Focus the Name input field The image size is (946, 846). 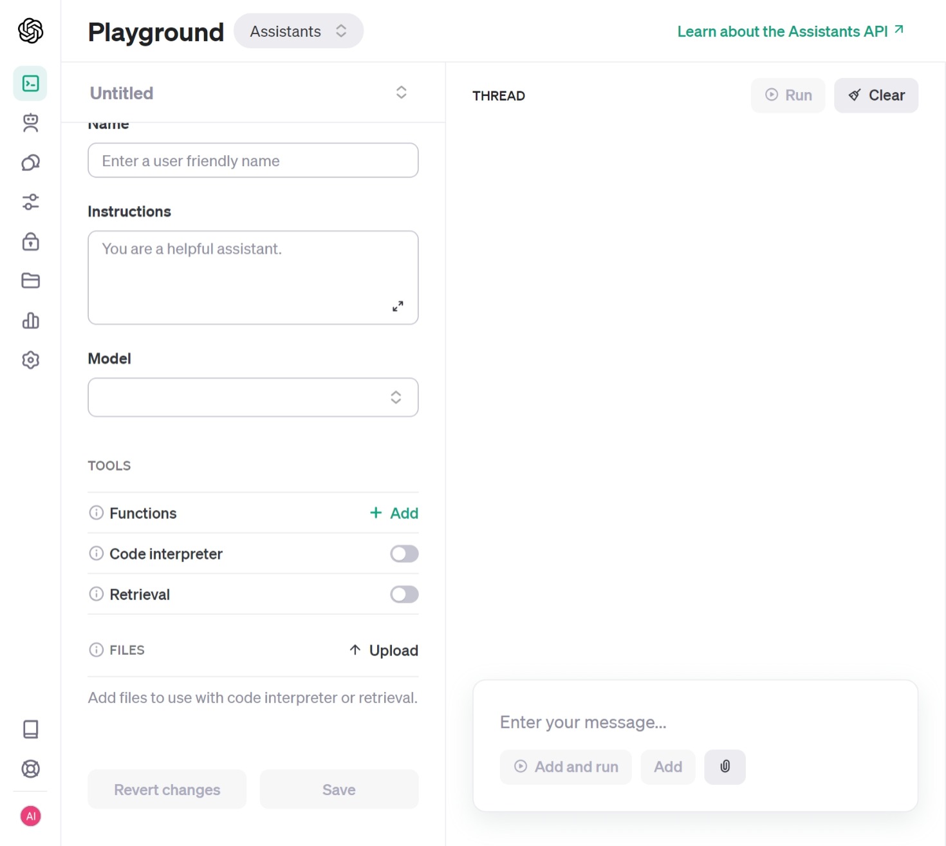coord(253,160)
